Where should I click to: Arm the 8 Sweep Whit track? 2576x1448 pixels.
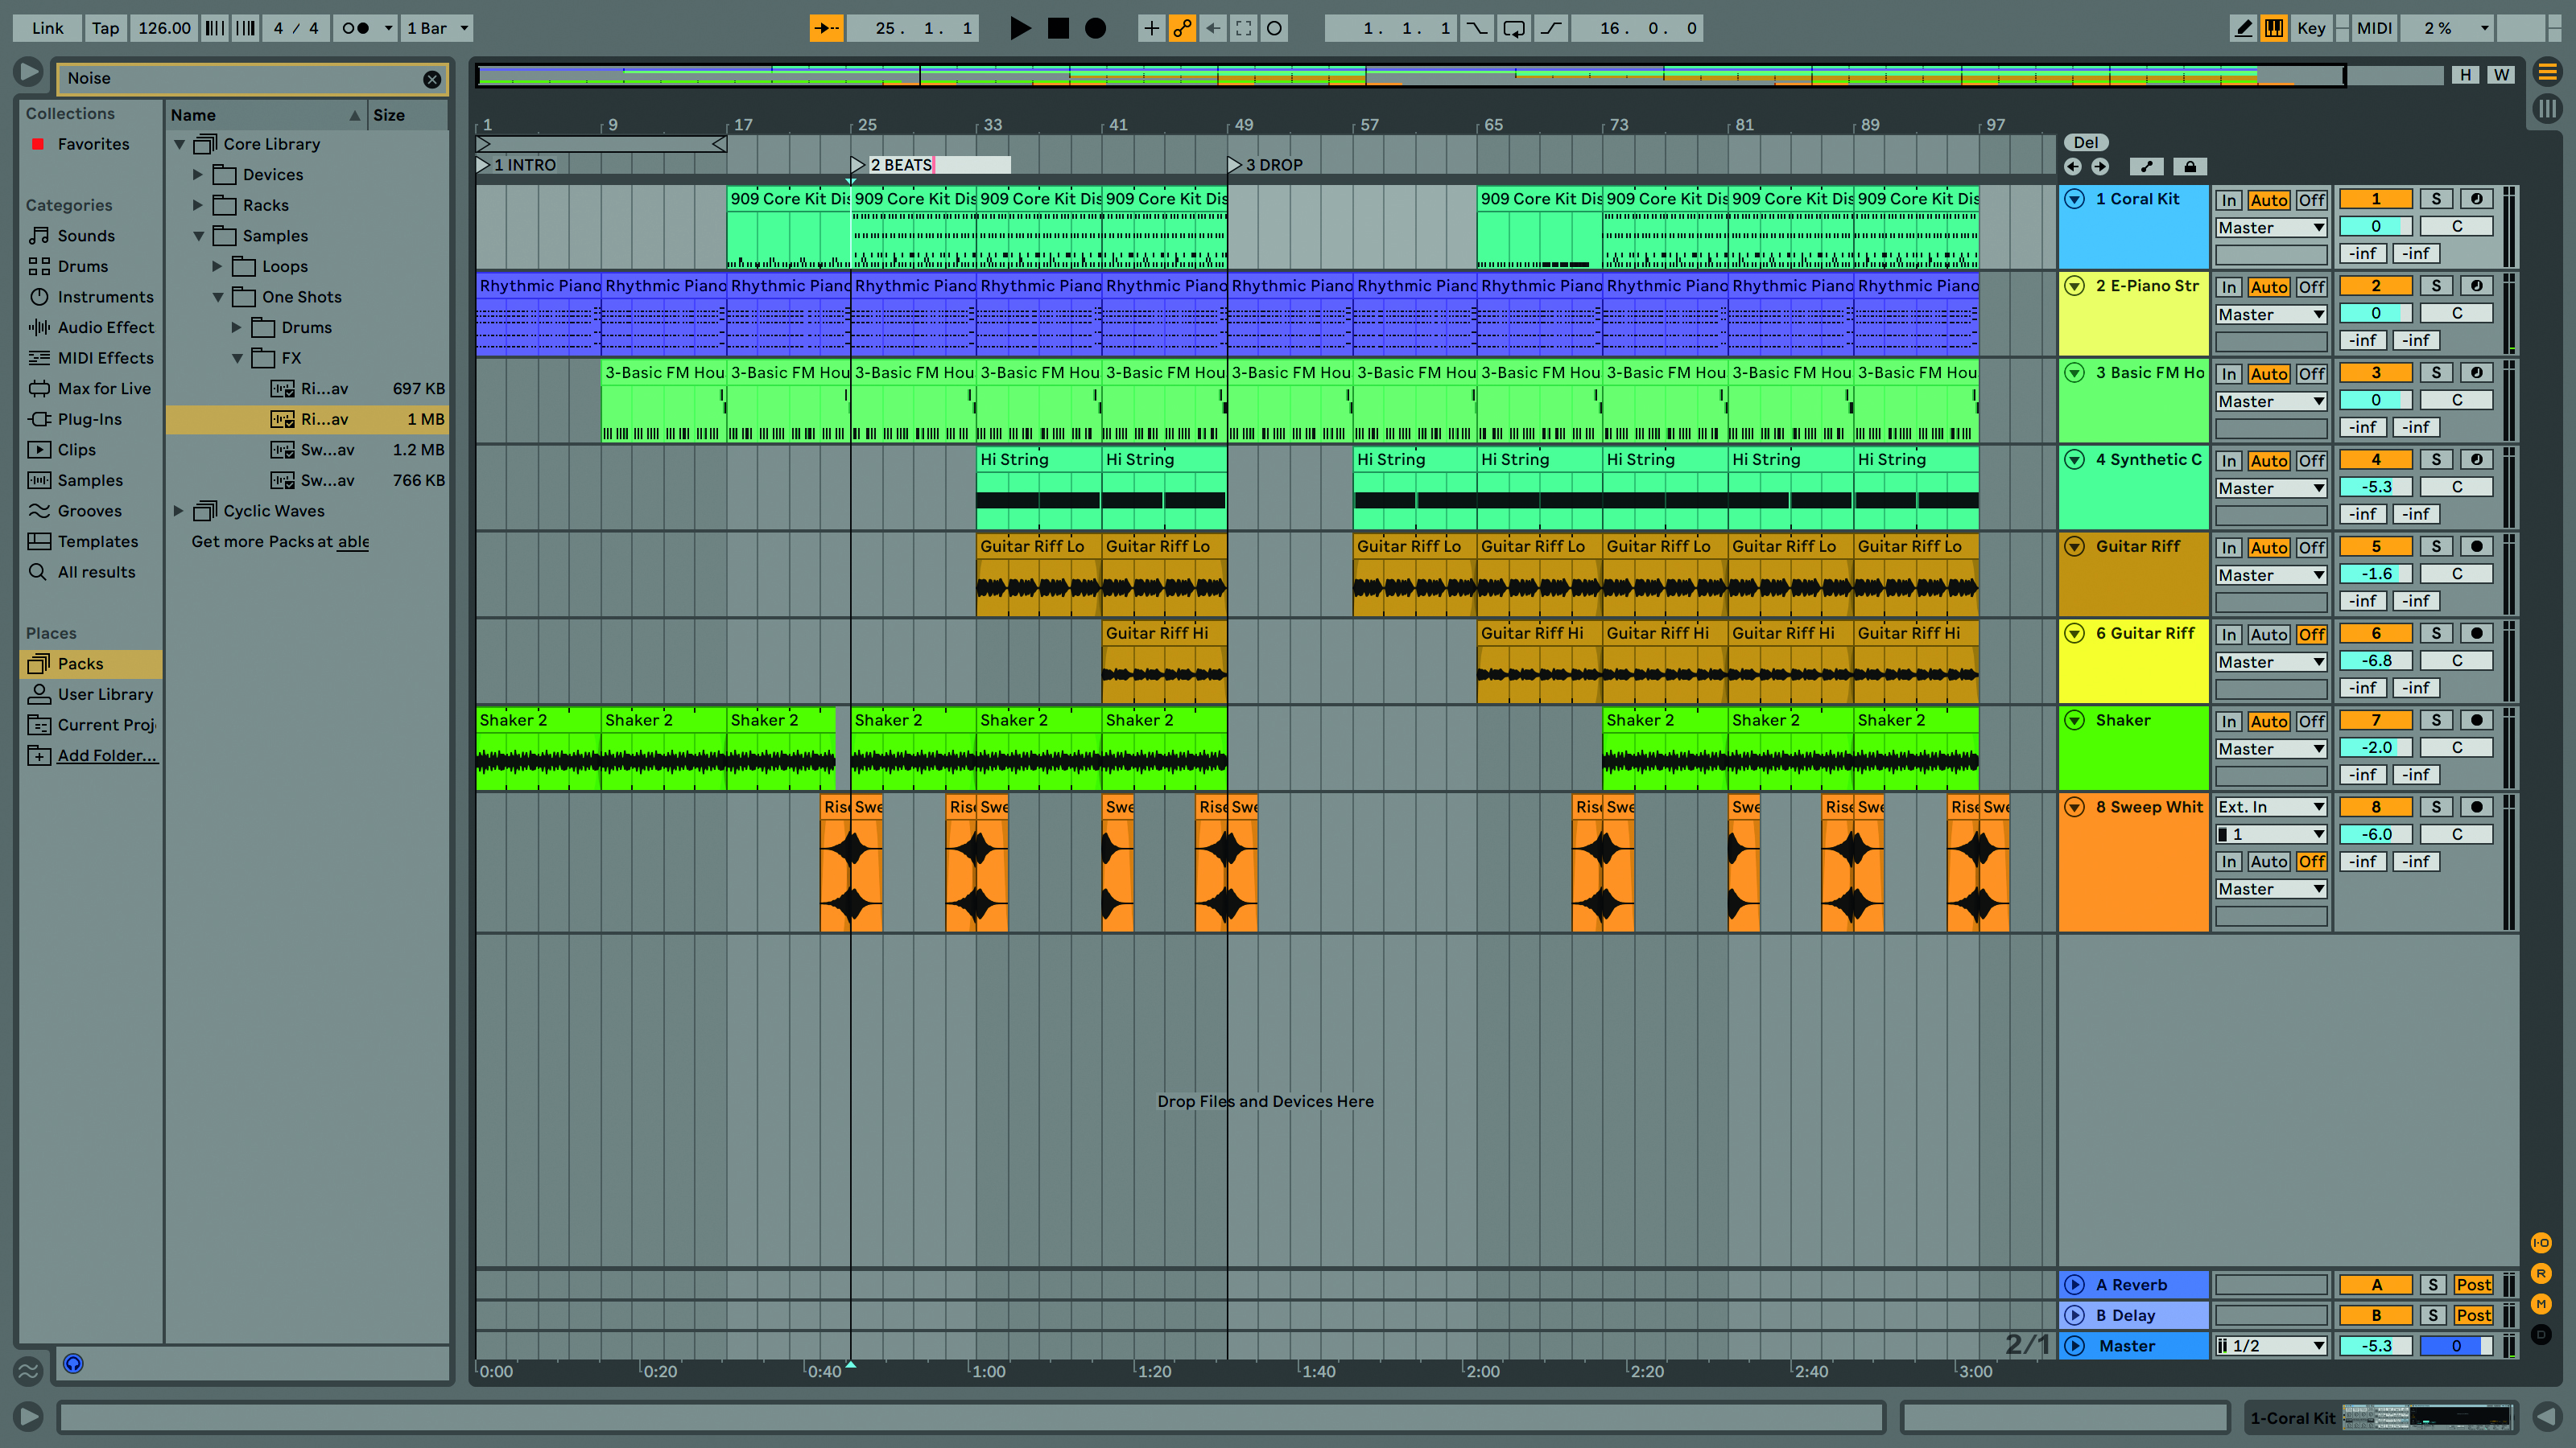2476,808
